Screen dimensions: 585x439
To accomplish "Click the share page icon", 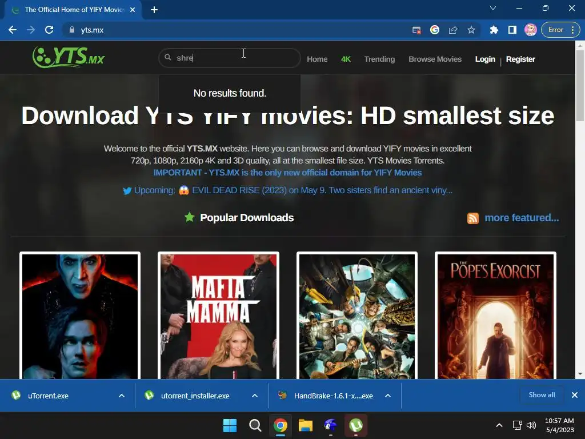I will (453, 30).
